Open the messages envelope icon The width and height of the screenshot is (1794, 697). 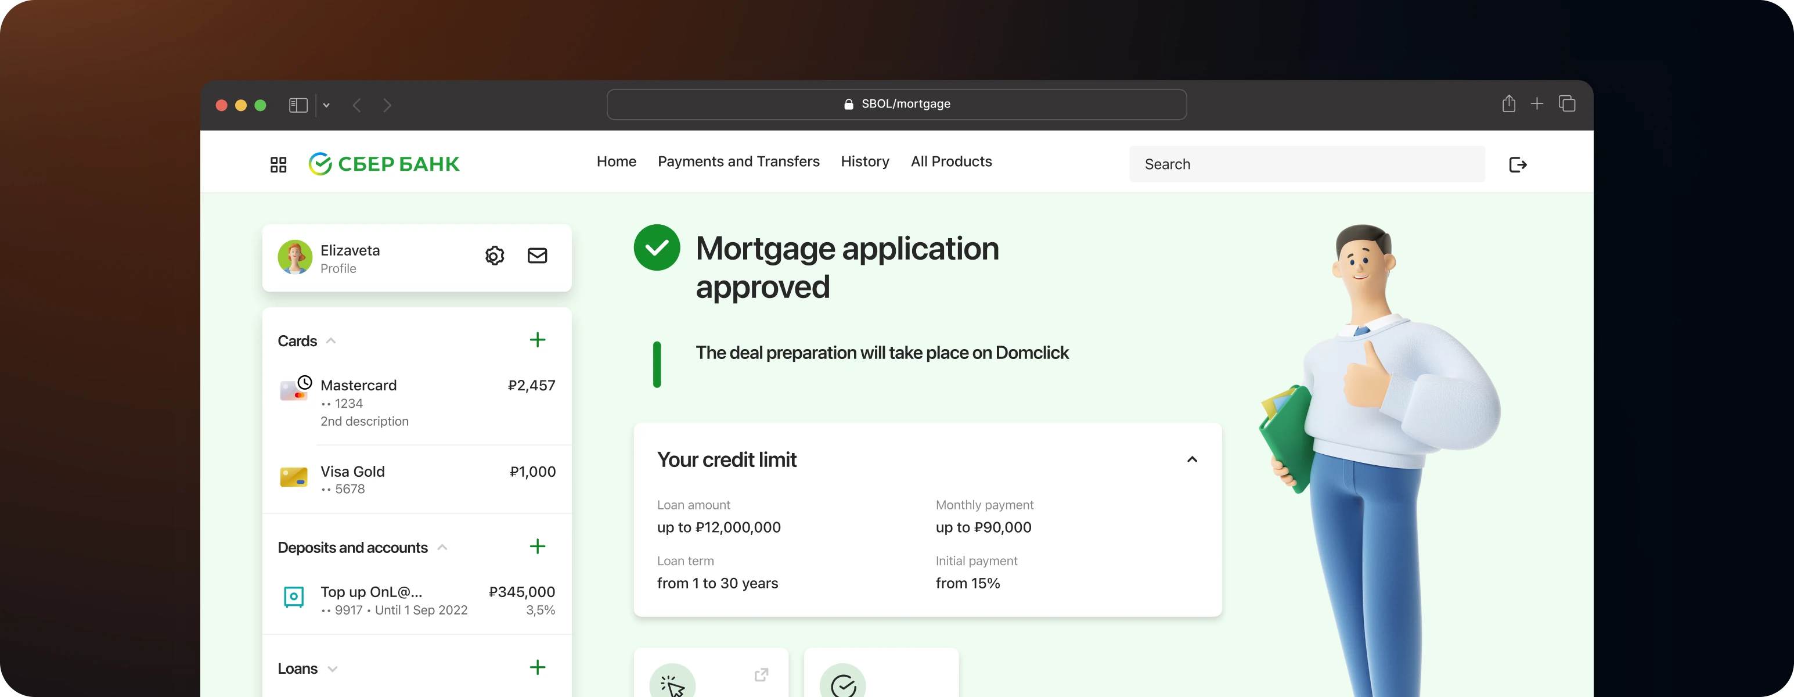(537, 256)
